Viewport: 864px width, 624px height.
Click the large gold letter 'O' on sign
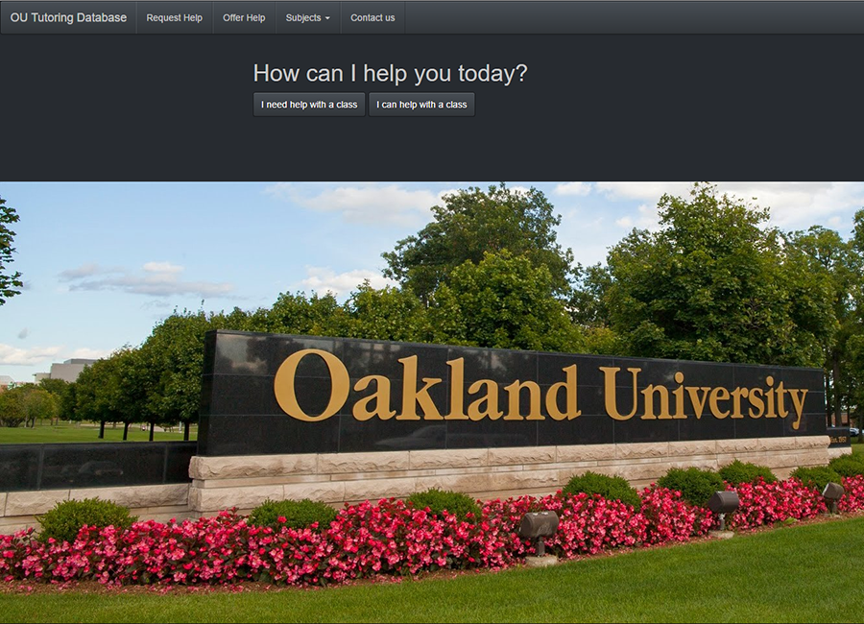310,386
